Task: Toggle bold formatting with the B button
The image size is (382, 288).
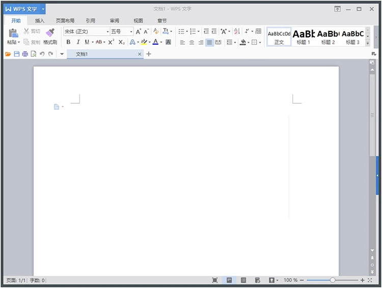Action: click(69, 42)
